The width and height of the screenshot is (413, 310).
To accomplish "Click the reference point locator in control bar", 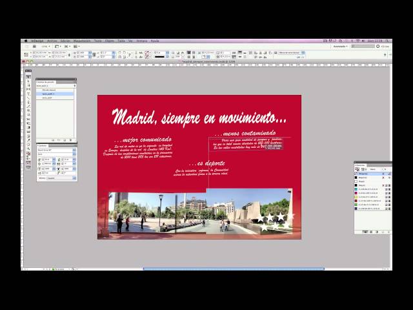I will [26, 54].
